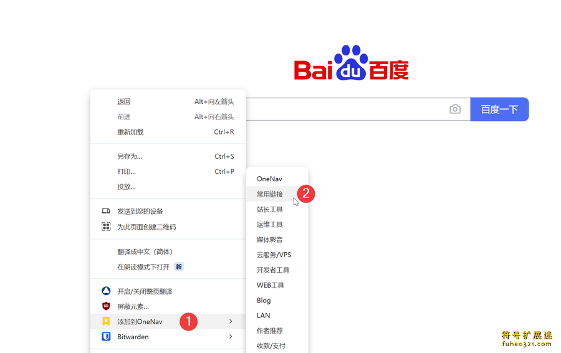Image resolution: width=561 pixels, height=353 pixels.
Task: Choose 发送到您的设备 entry
Action: click(x=168, y=211)
